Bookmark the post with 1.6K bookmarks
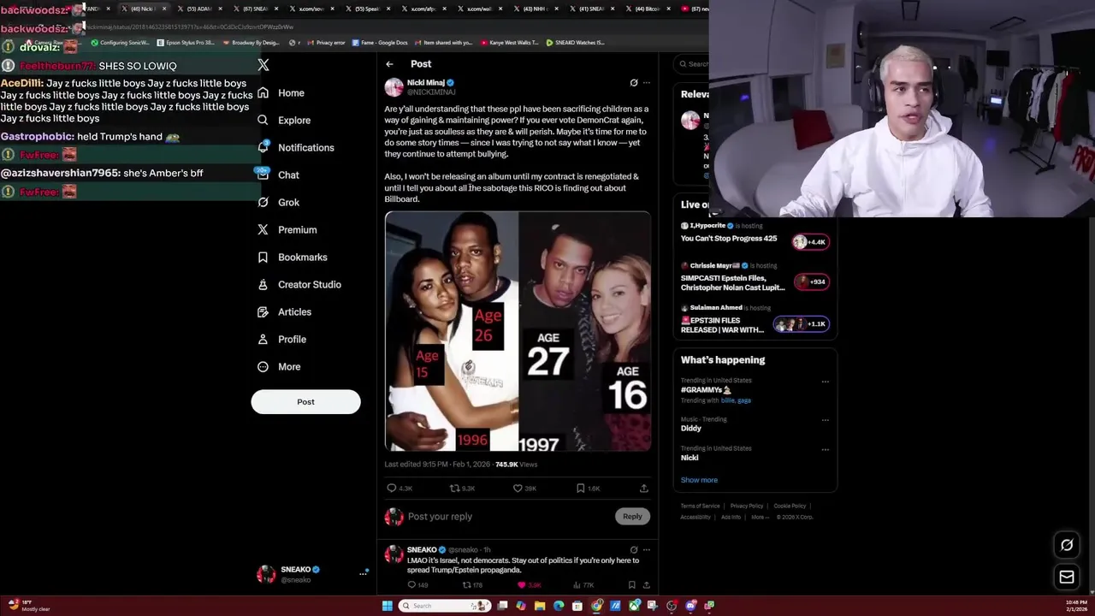The height and width of the screenshot is (616, 1095). (x=580, y=489)
